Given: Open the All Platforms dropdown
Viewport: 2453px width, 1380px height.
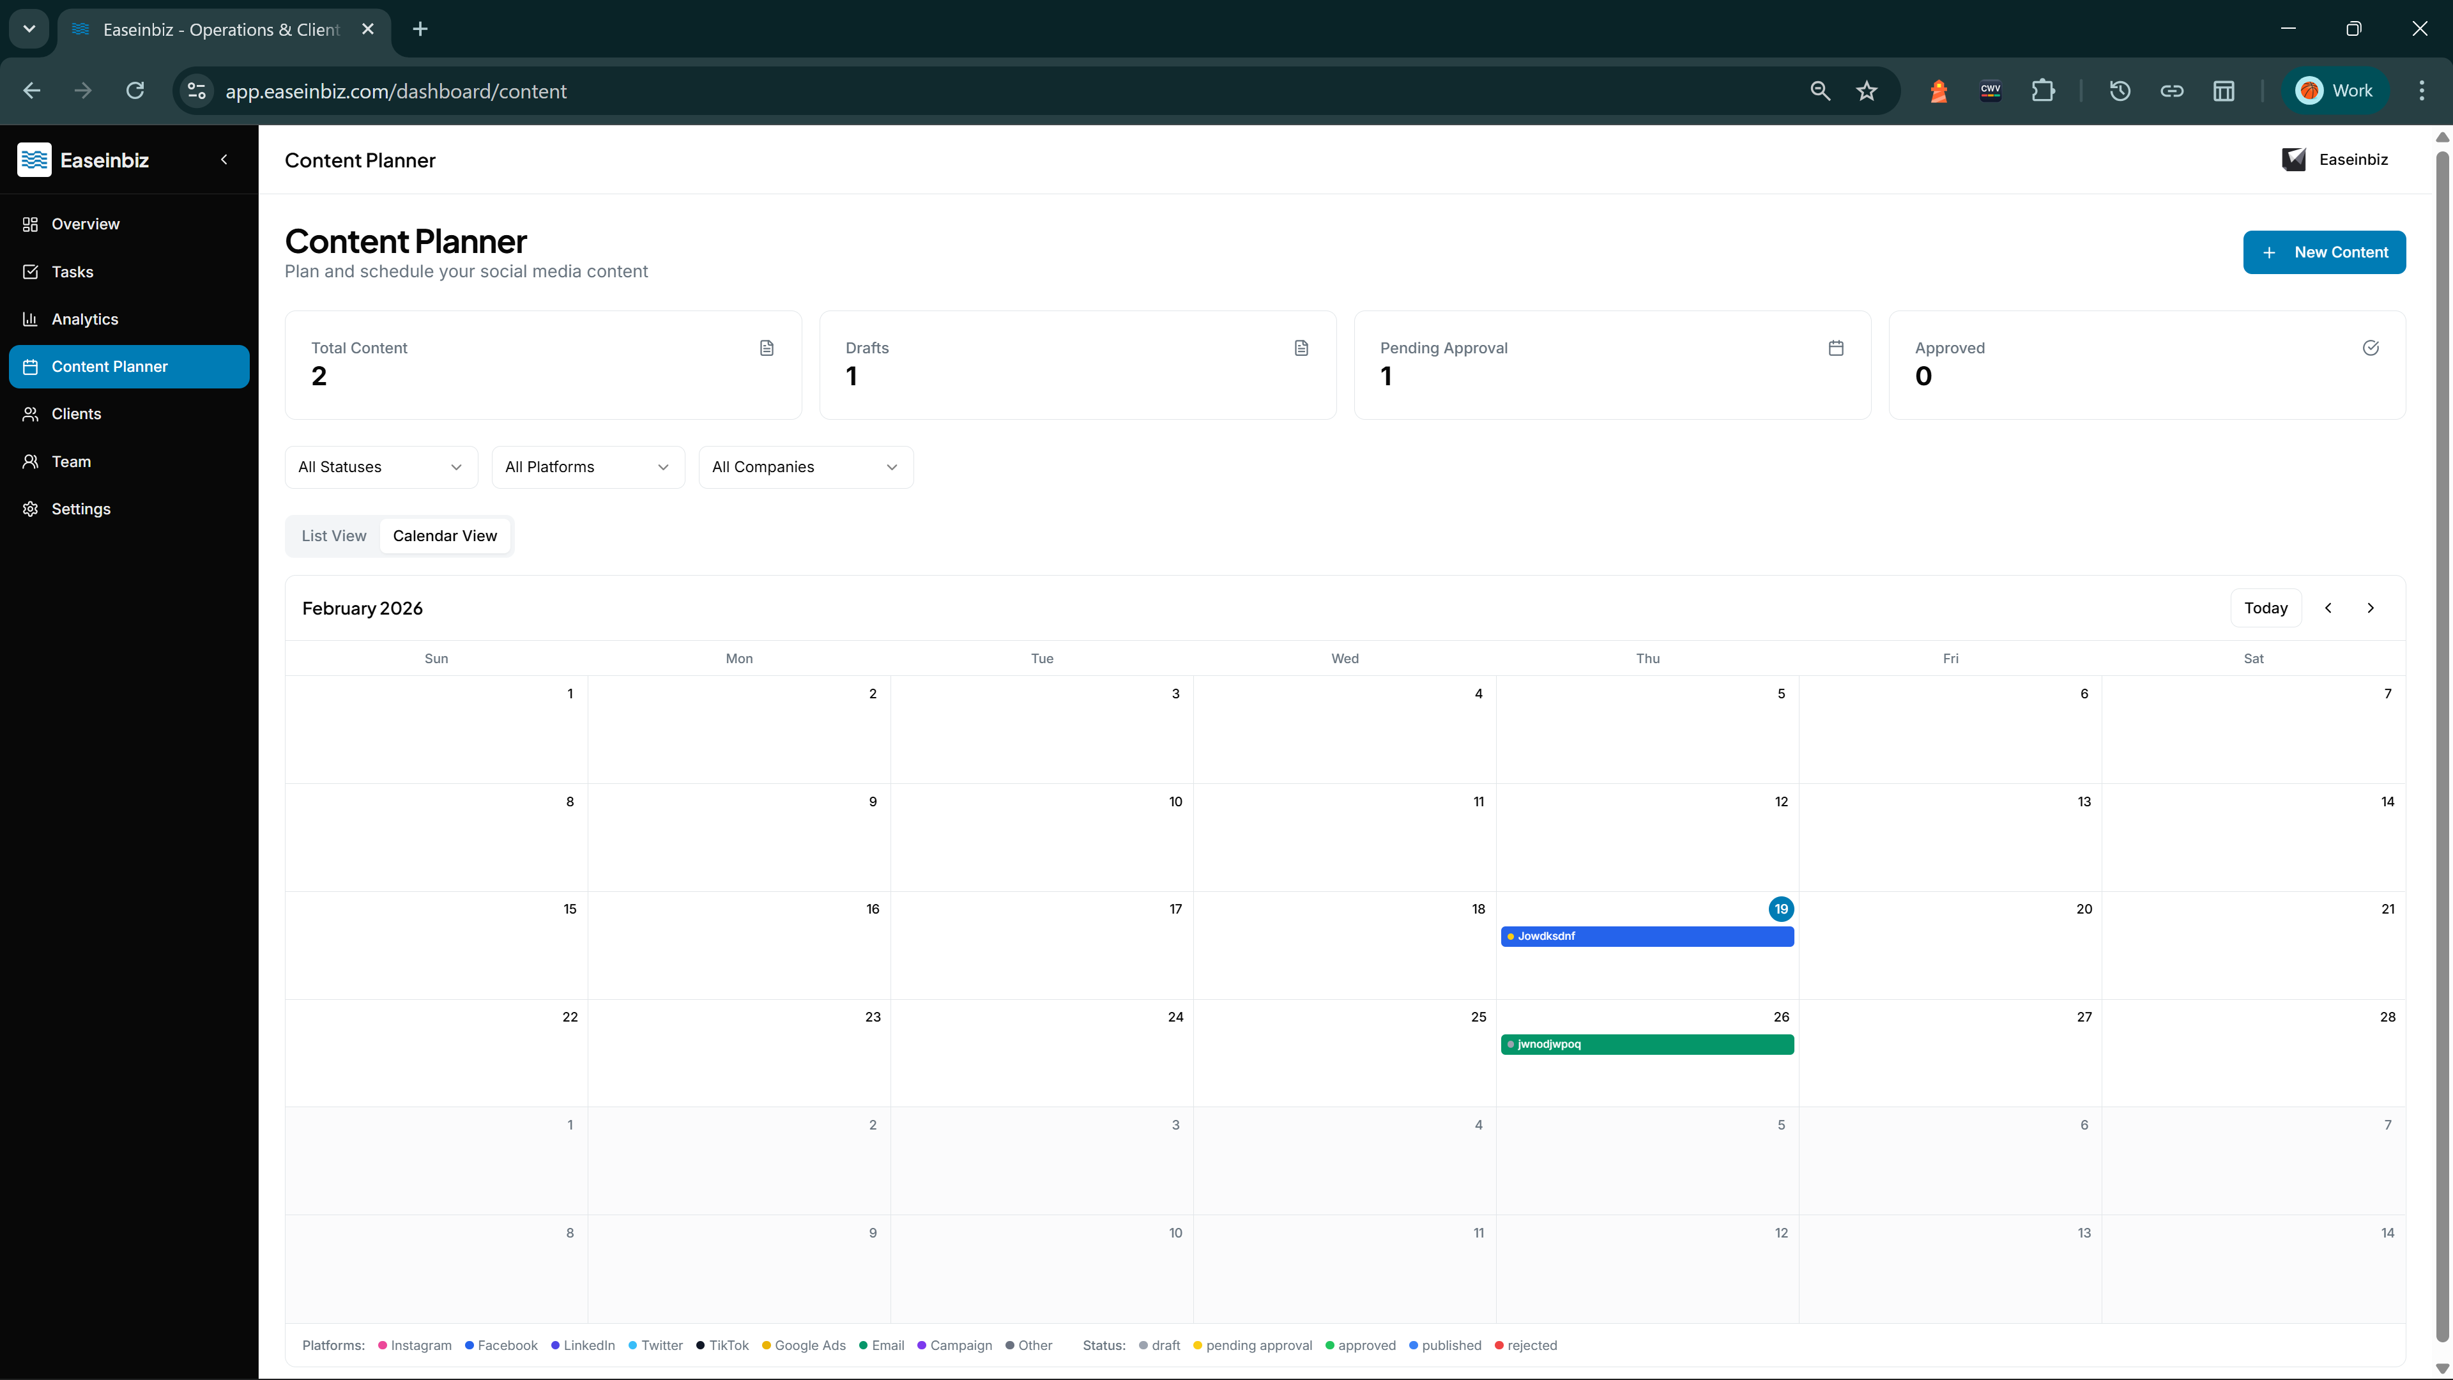Looking at the screenshot, I should [588, 466].
